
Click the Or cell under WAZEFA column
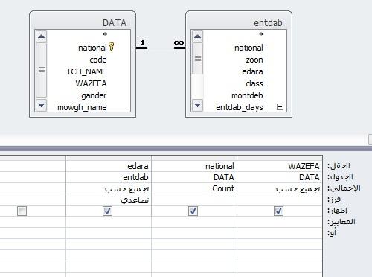pos(280,233)
